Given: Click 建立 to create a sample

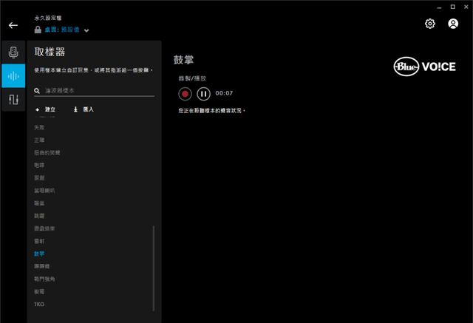Looking at the screenshot, I should click(x=46, y=109).
